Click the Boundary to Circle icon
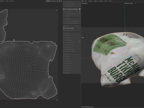The height and width of the screenshot is (108, 144). 64,49
